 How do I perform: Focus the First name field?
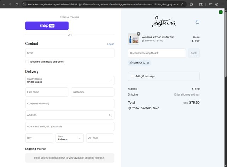(46, 92)
